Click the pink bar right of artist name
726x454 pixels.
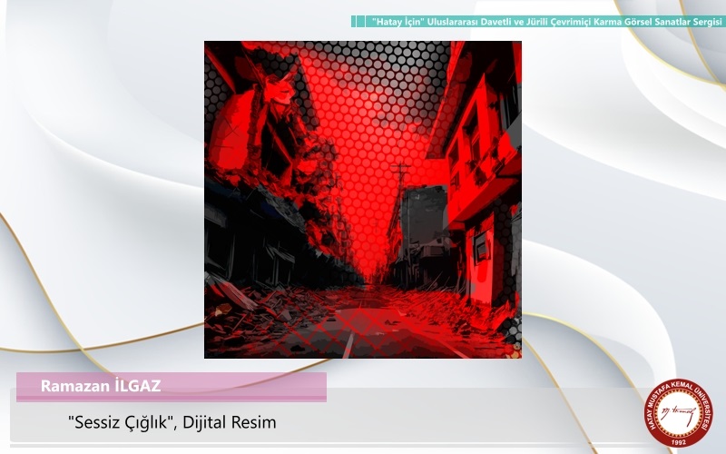coord(245,386)
